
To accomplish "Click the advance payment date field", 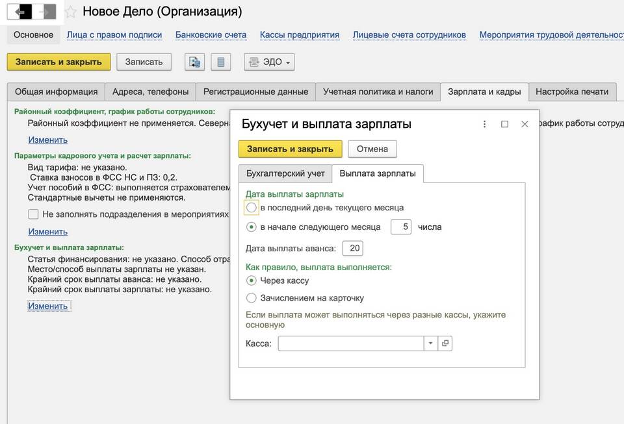I will point(352,248).
